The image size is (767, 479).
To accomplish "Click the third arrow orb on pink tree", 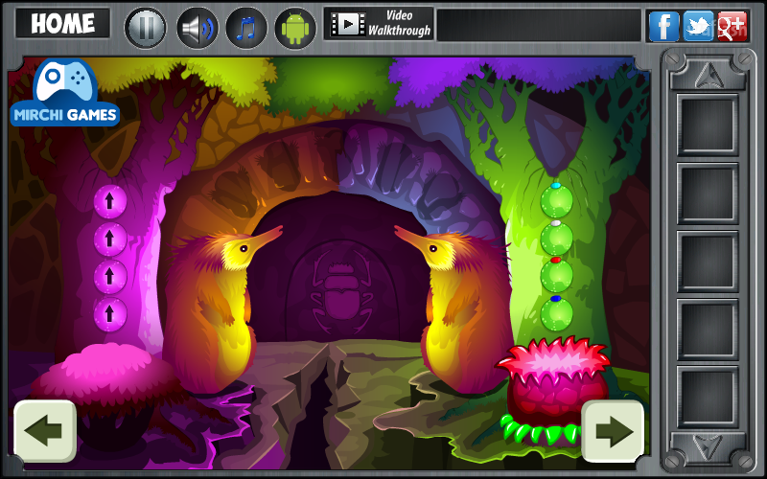I will pyautogui.click(x=110, y=276).
